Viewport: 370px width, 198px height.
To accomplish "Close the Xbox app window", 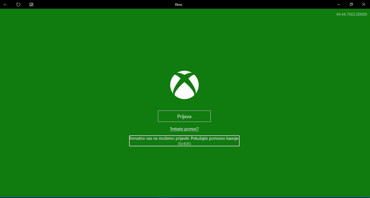I will [x=364, y=4].
